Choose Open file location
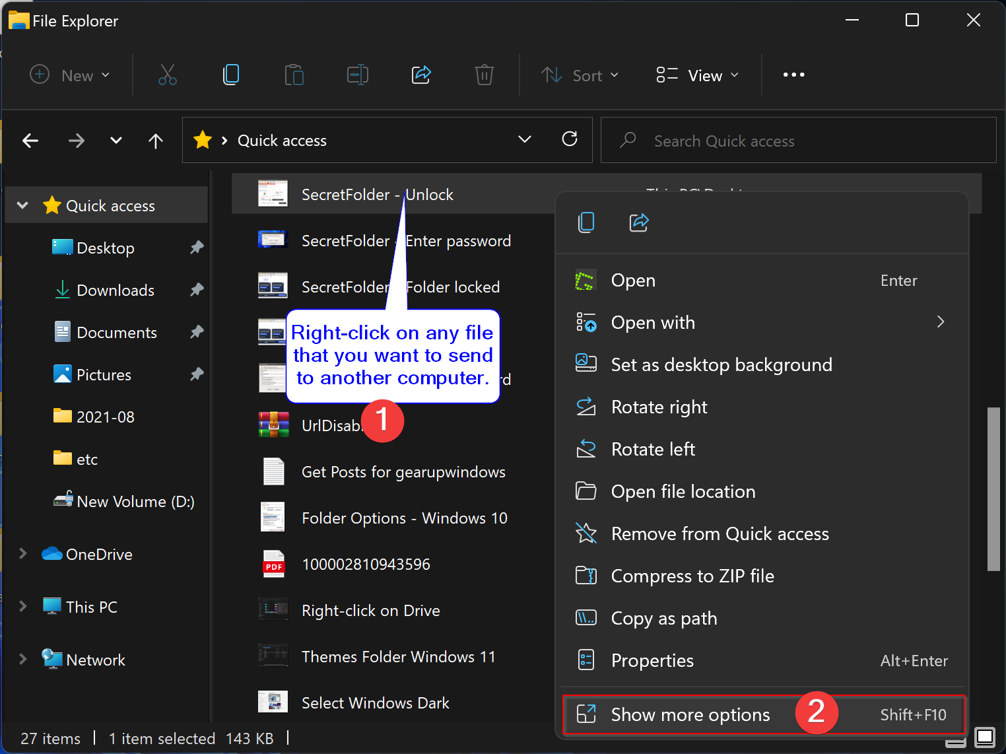 pos(762,491)
